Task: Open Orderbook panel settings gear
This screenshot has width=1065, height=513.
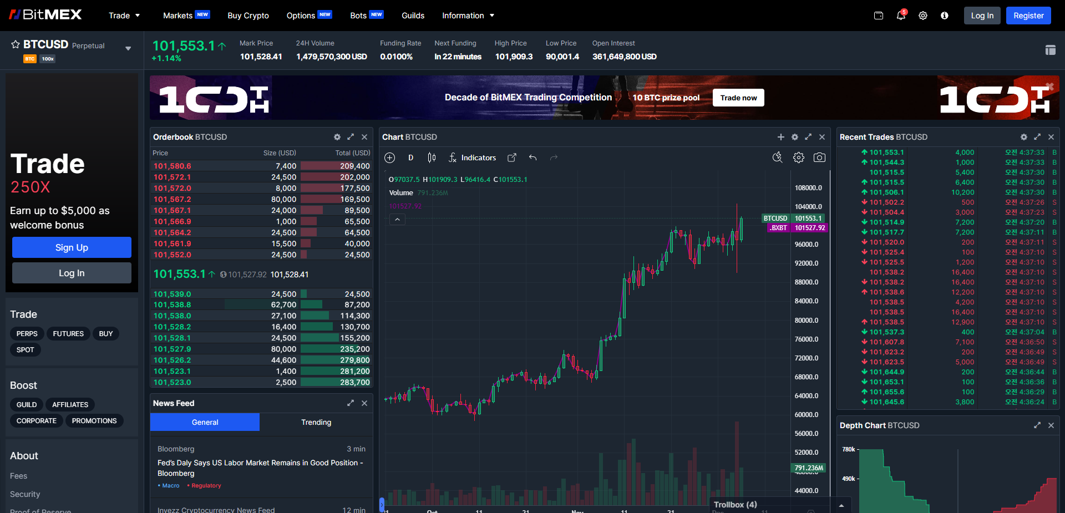Action: click(x=337, y=137)
